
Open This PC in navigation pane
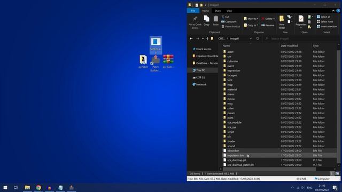point(200,70)
